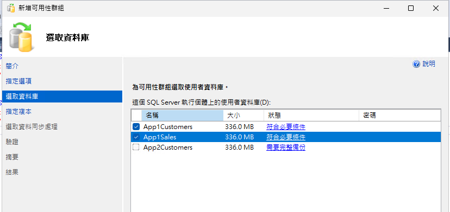This screenshot has width=450, height=212.
Task: Click the App1Customers 336.0 MB size cell
Action: click(239, 127)
